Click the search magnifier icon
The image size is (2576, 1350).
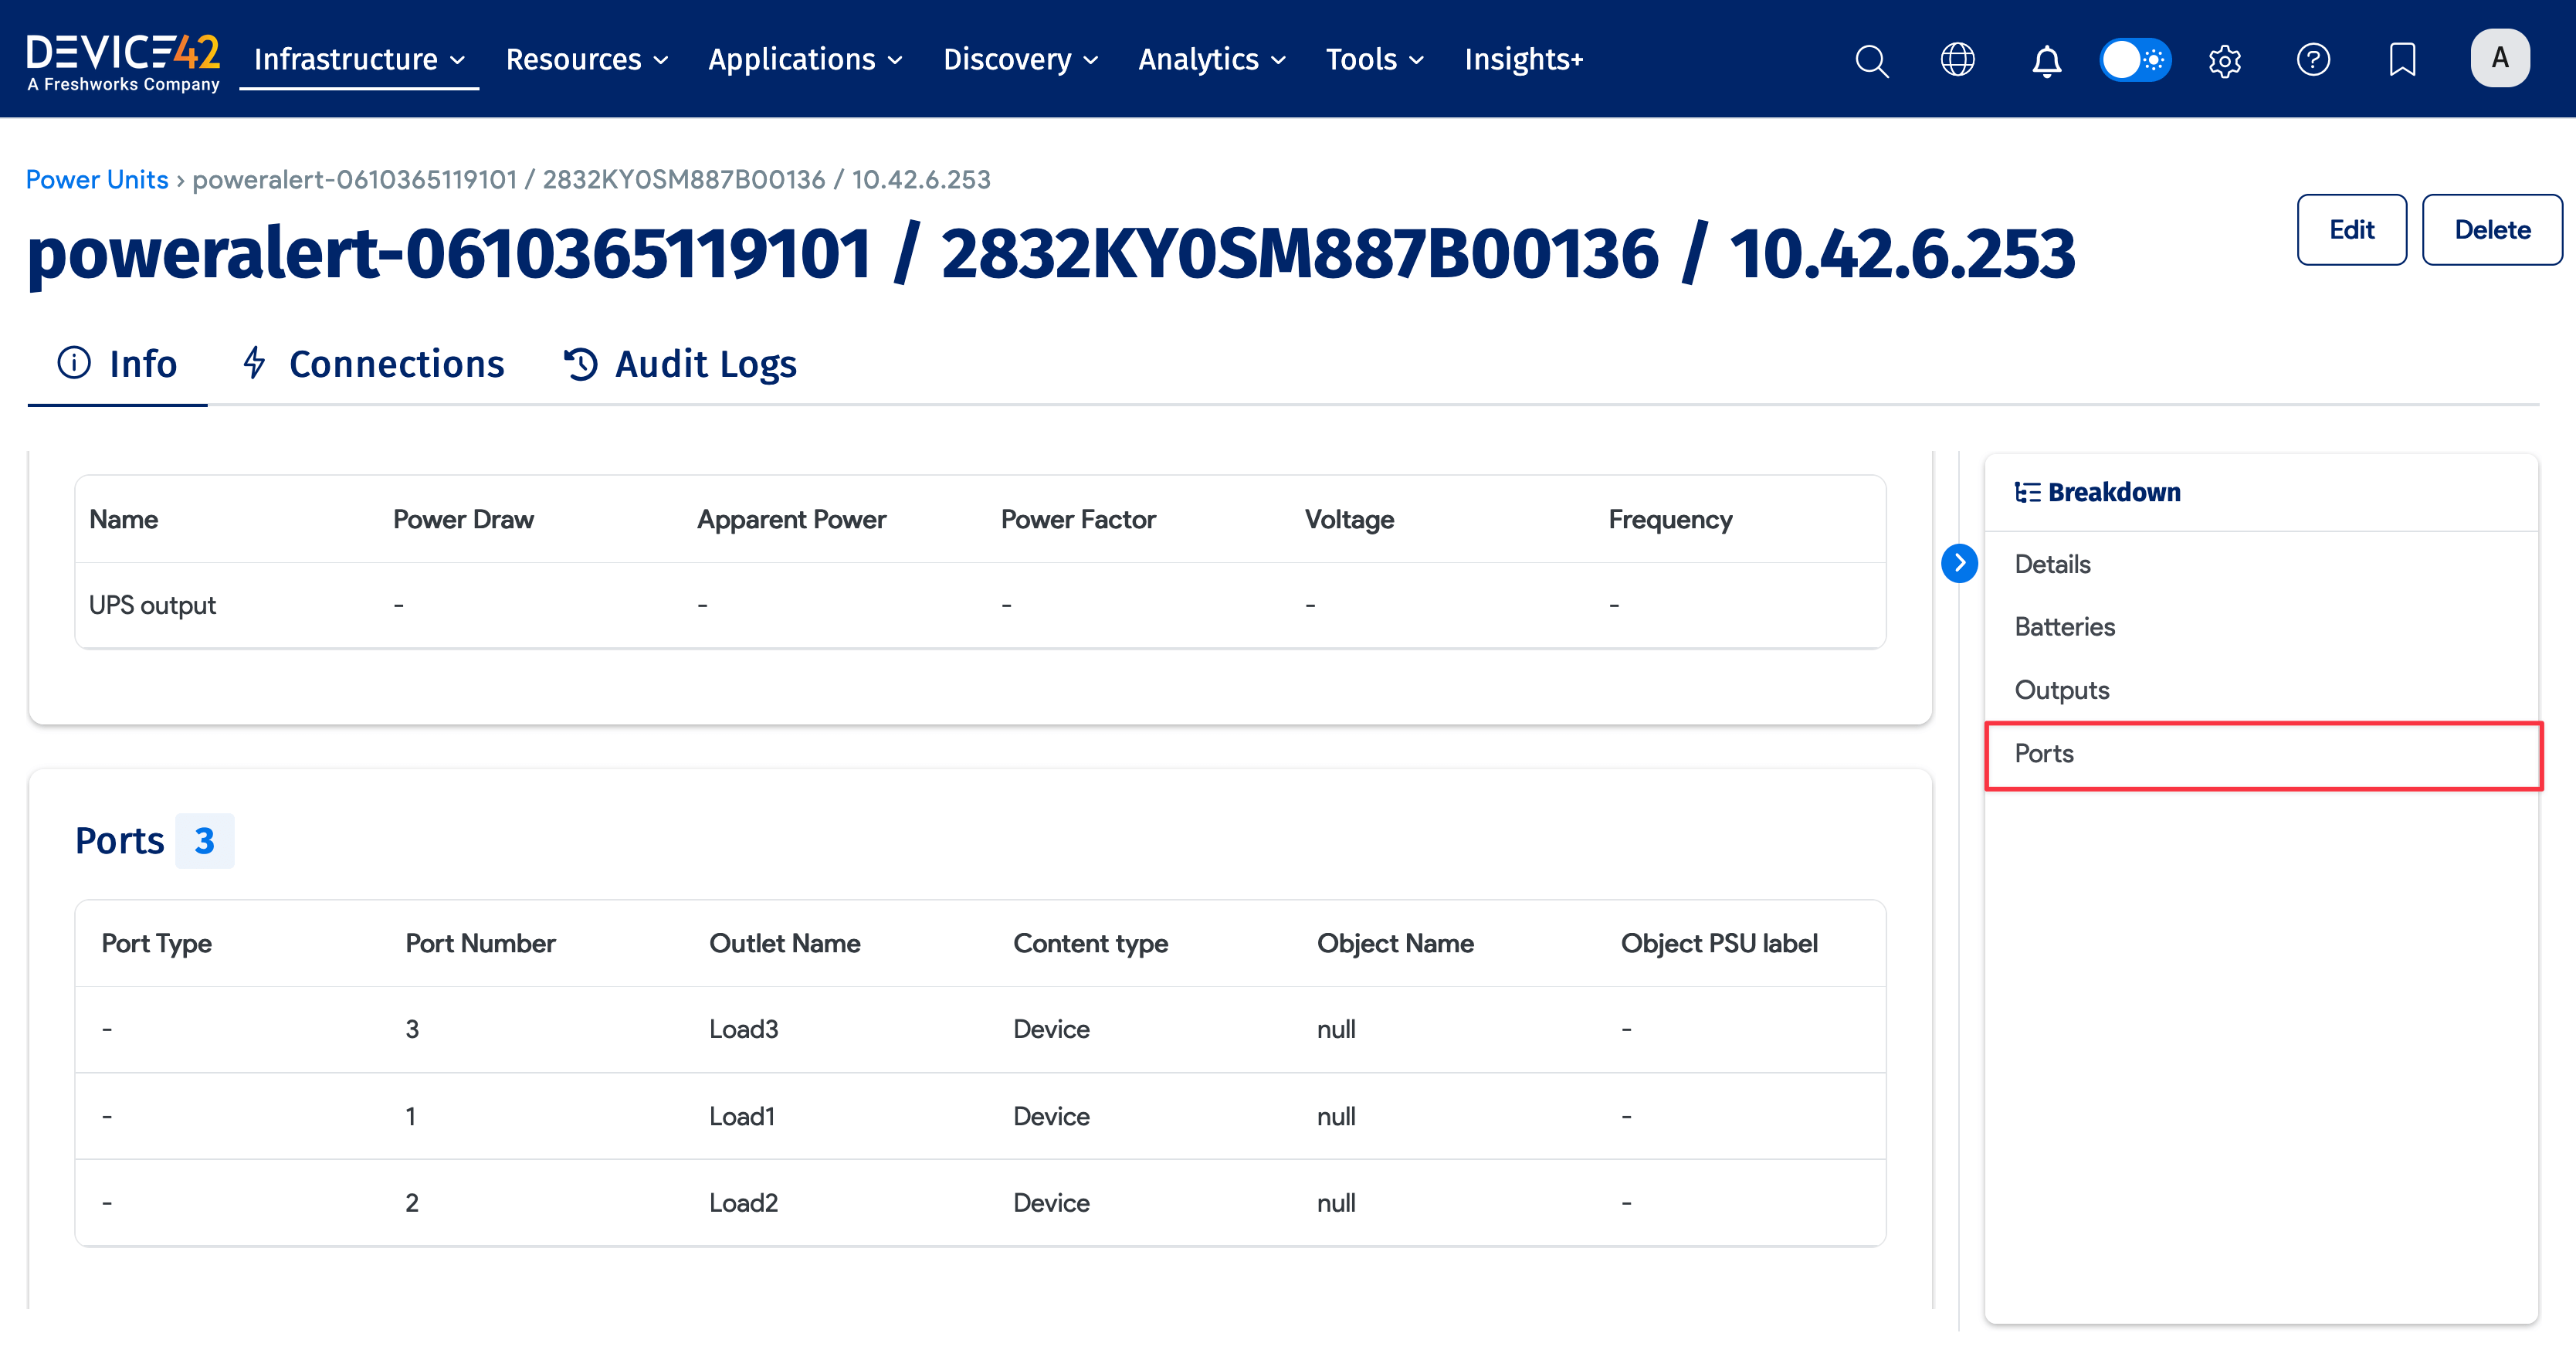click(x=1871, y=60)
